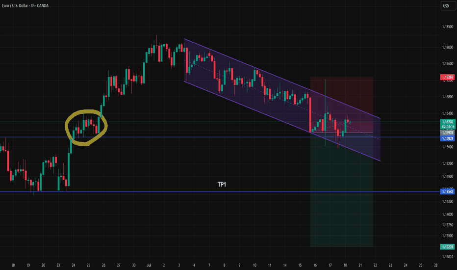Click the 30 date on time axis
This screenshot has height=270, width=457.
(x=134, y=265)
